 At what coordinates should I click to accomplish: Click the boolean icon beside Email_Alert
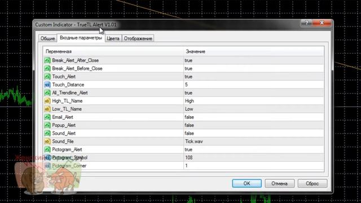47,117
